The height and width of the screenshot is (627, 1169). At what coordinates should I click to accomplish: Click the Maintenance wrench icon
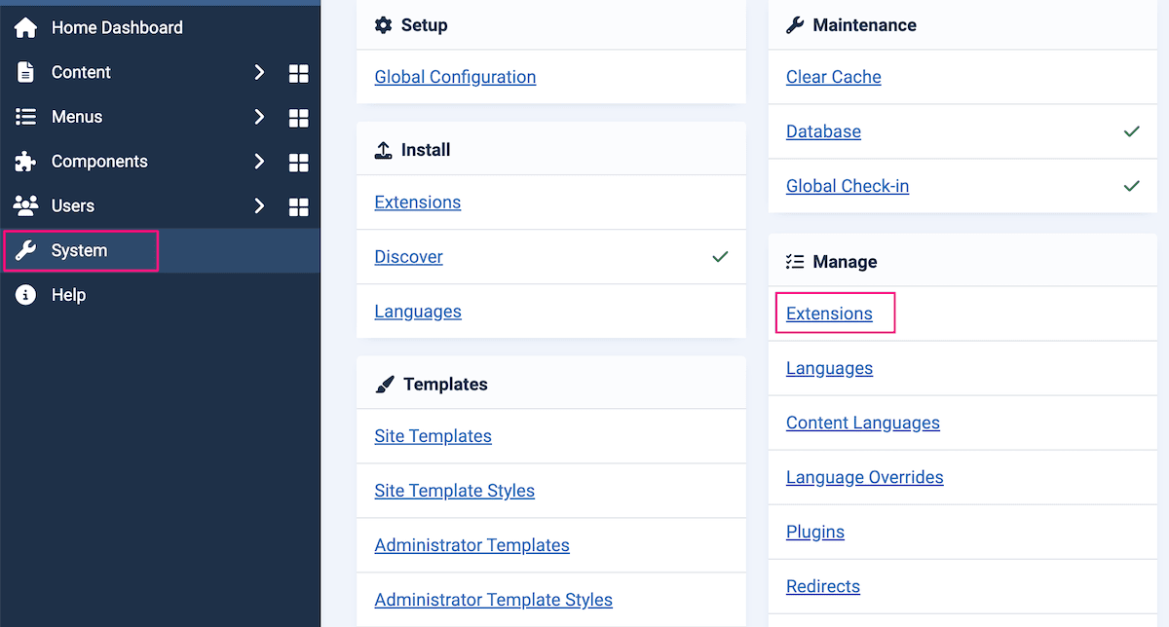pyautogui.click(x=795, y=25)
